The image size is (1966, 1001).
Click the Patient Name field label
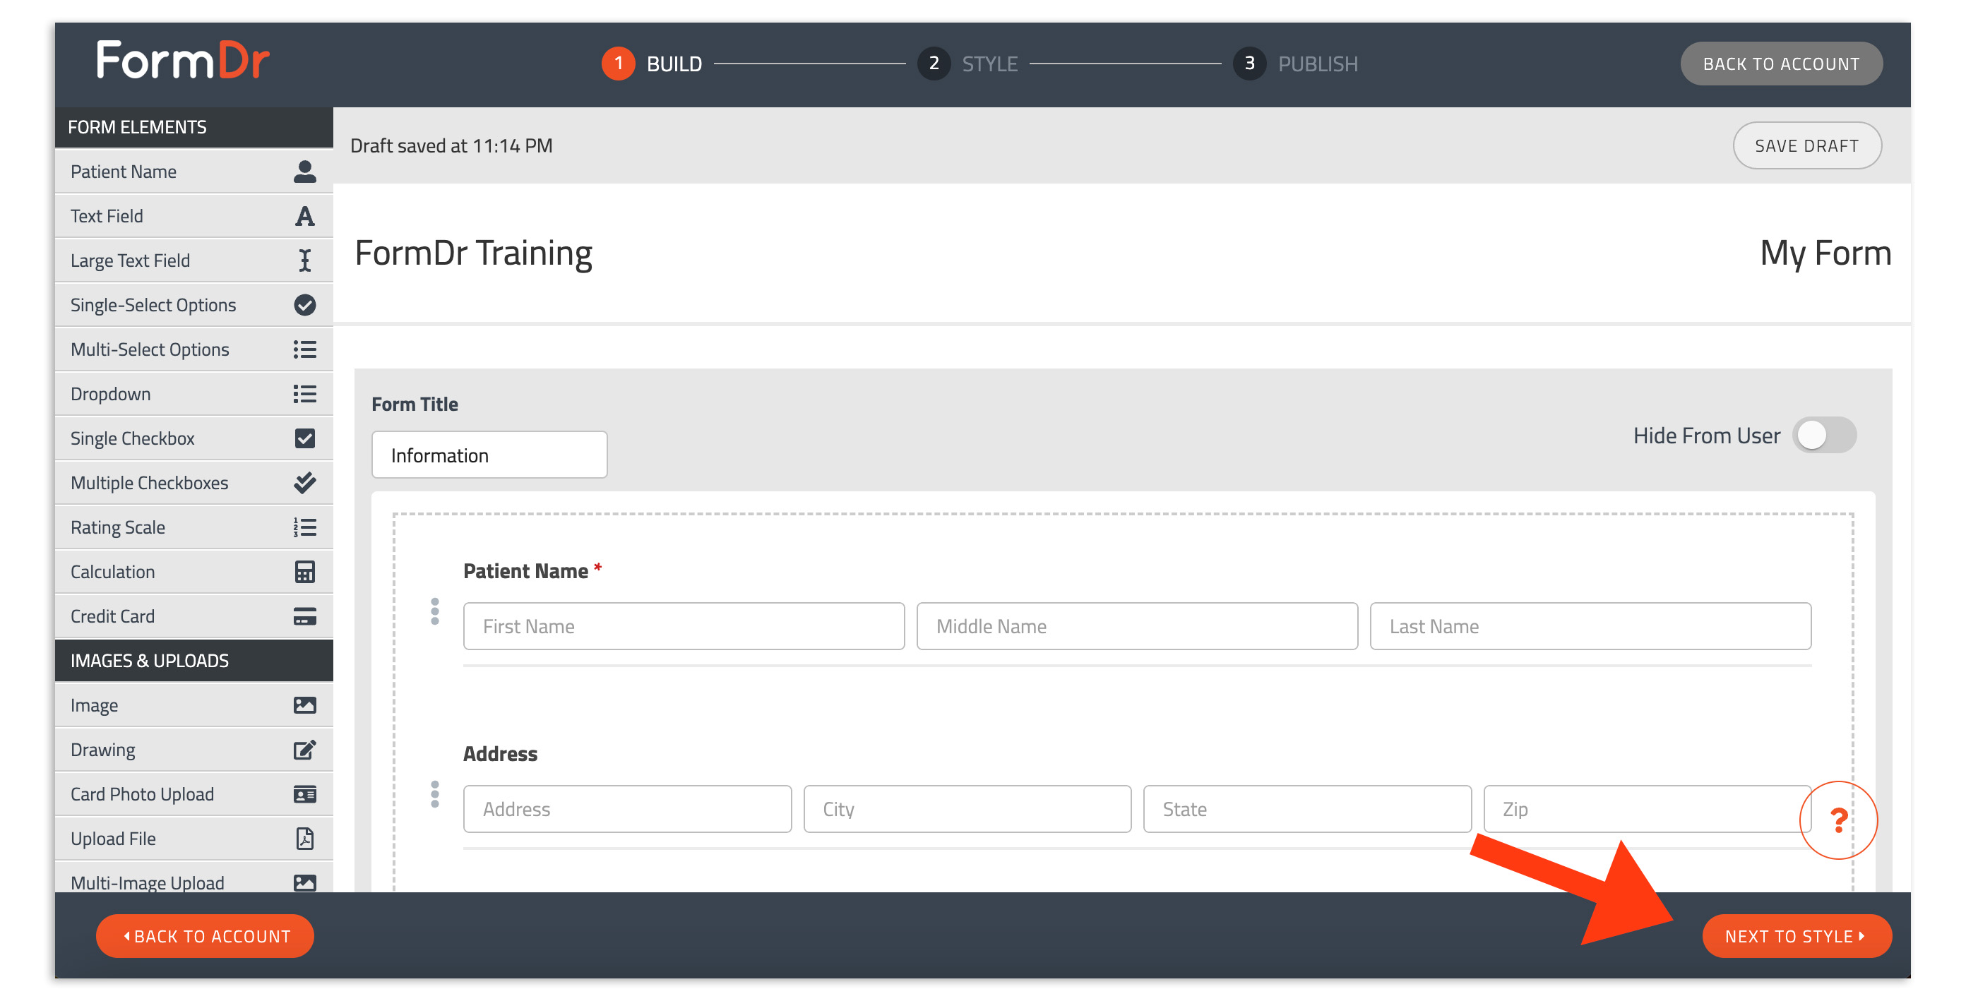click(525, 570)
